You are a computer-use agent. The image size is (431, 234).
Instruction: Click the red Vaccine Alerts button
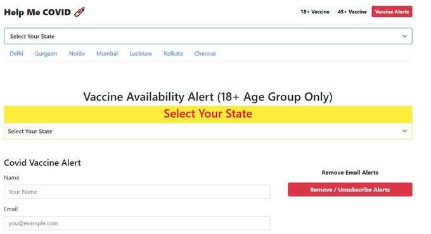tap(392, 12)
